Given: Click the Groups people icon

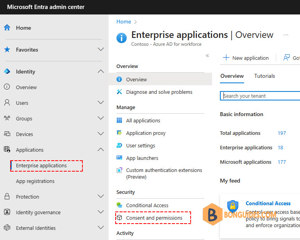Looking at the screenshot, I should coord(7,118).
